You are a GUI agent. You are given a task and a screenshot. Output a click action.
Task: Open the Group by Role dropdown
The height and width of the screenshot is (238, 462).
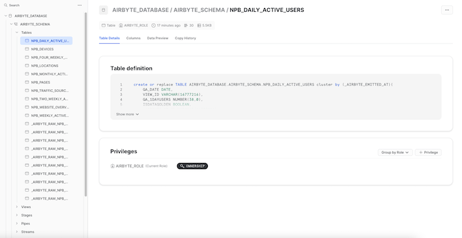click(395, 153)
